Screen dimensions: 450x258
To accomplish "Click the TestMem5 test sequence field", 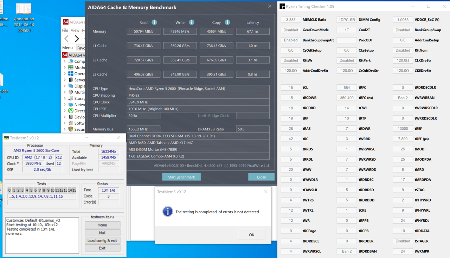I will point(42,196).
